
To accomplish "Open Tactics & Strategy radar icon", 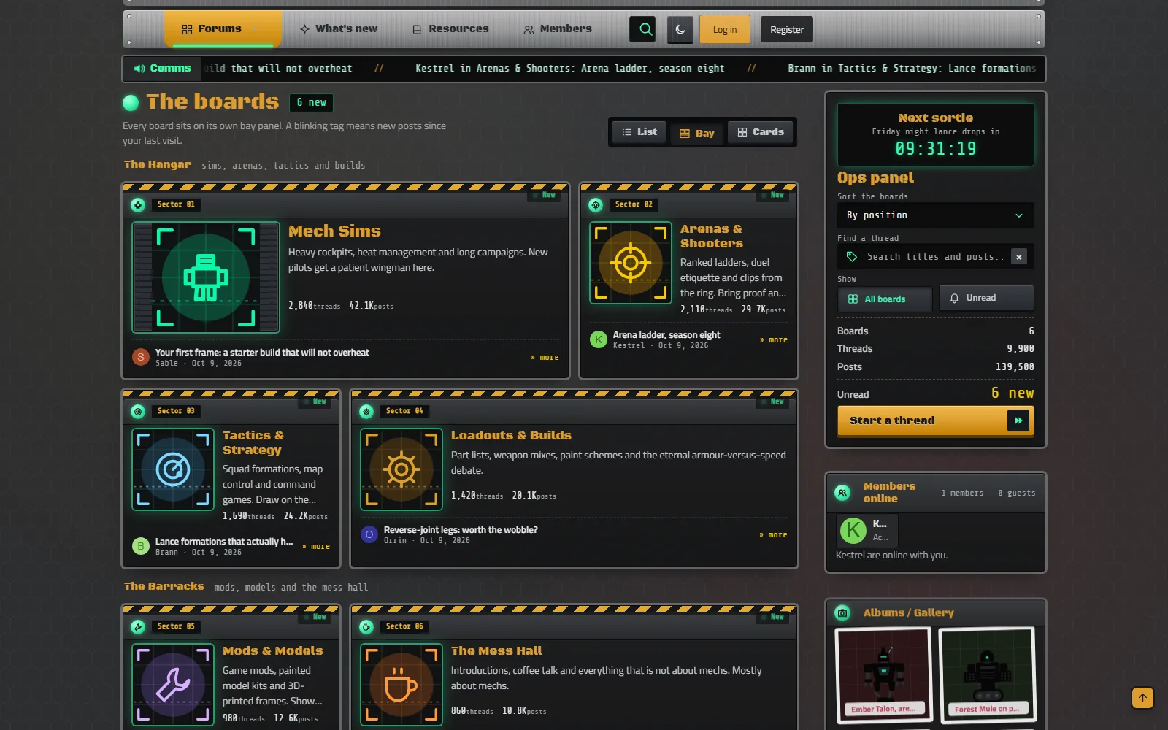I will 173,469.
